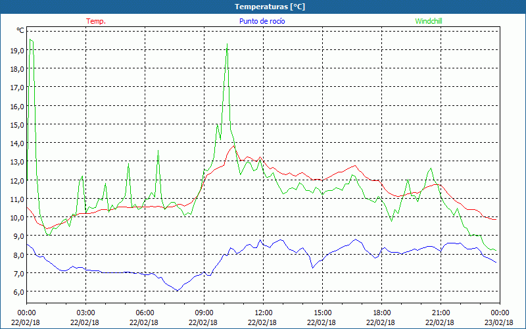Screen dimensions: 526x329
Task: Click the '03:00' time axis label
Action: [86, 313]
